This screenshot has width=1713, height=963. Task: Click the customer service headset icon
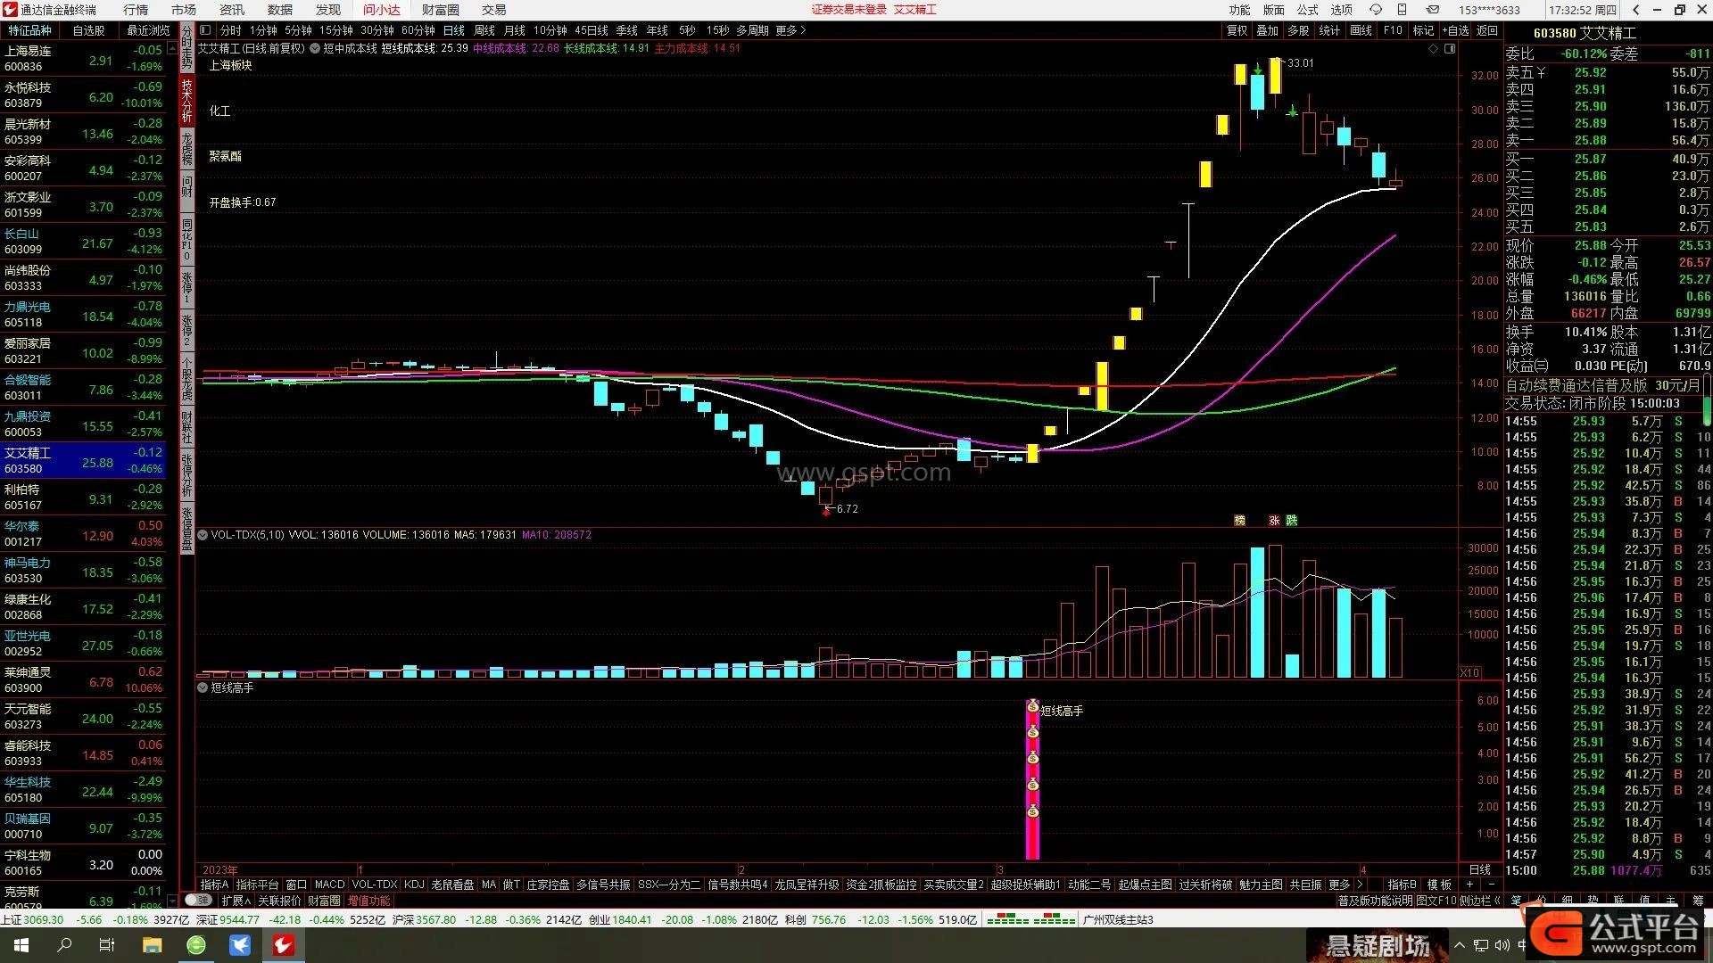(1376, 10)
